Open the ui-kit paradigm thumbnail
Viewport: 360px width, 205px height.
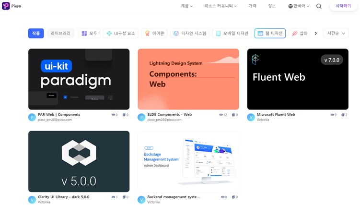click(x=79, y=79)
